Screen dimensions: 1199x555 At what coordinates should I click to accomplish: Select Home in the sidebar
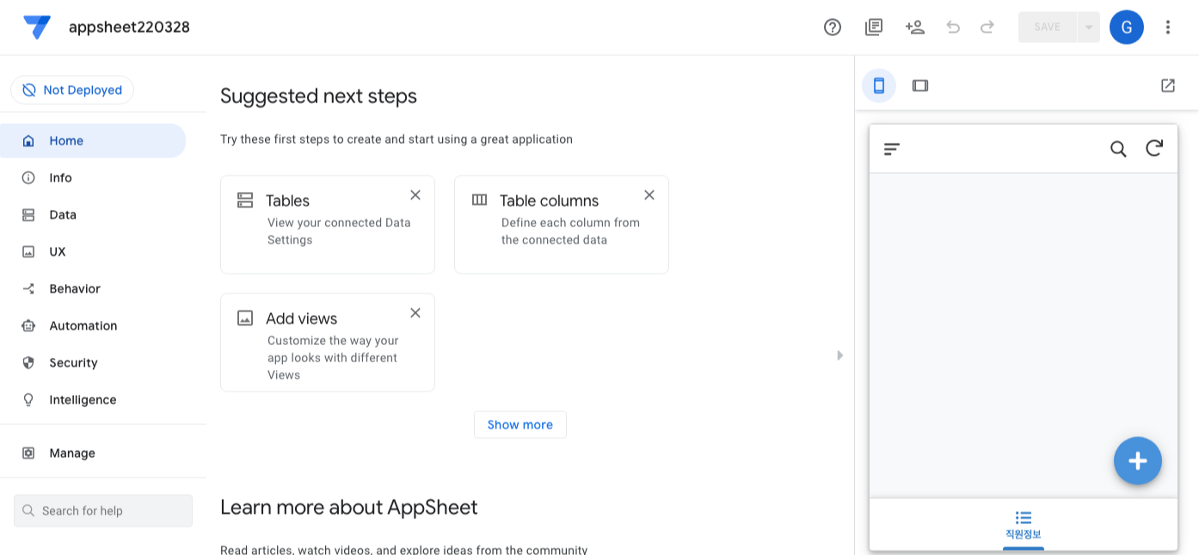coord(93,141)
